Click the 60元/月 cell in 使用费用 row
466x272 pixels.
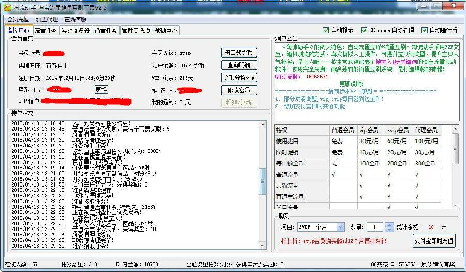click(x=399, y=141)
